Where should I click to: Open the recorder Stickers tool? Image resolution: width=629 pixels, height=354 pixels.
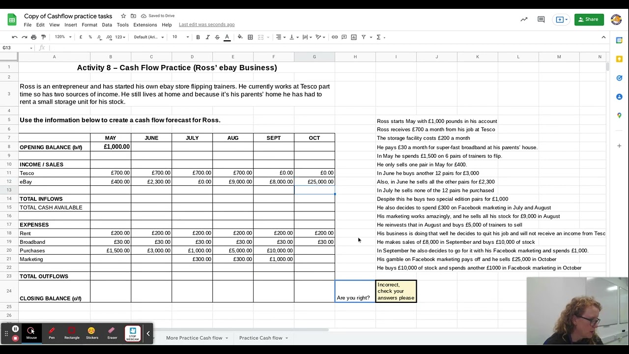[x=92, y=333]
